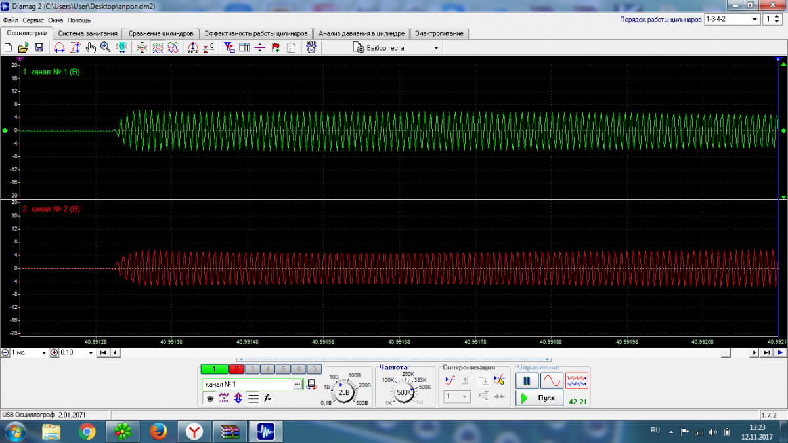Open the cylinder firing order 1-3-4-2 dropdown

tap(755, 20)
